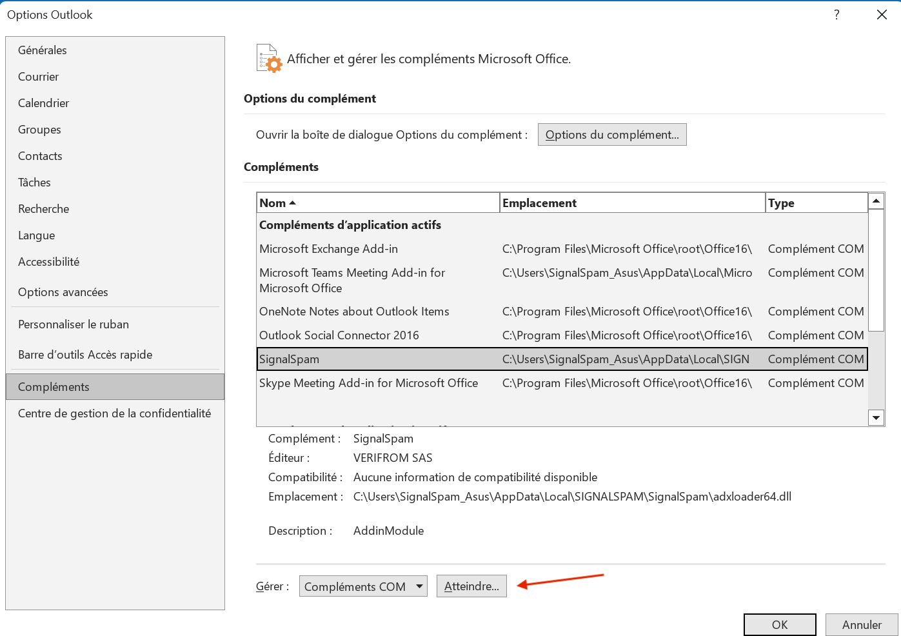Click the add-ins gear document icon

click(x=269, y=59)
